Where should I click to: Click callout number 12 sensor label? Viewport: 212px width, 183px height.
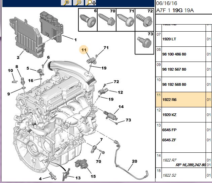tap(120, 92)
